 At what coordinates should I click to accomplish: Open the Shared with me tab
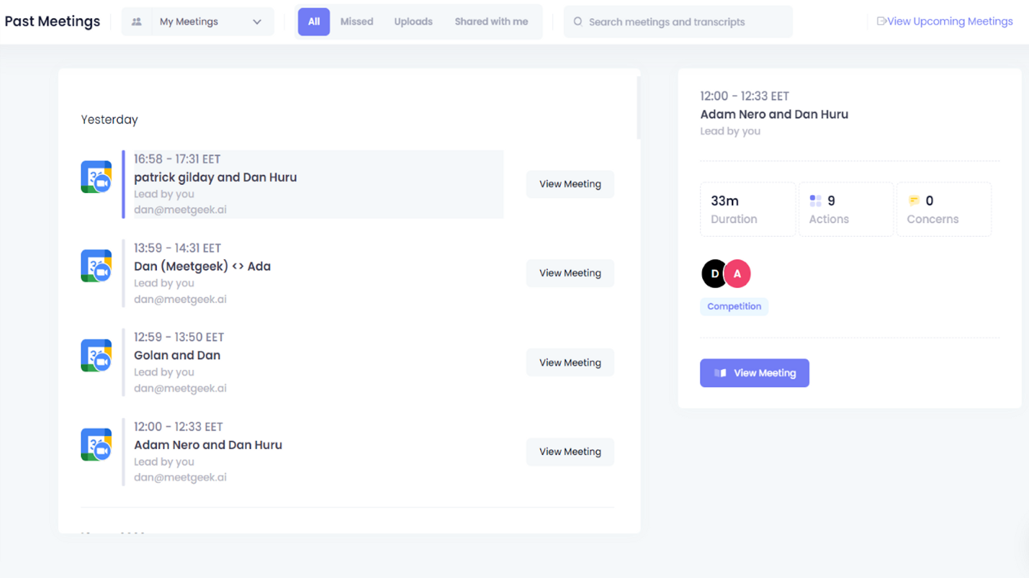click(x=491, y=22)
